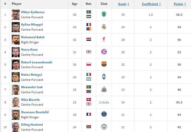The height and width of the screenshot is (132, 191).
Task: Click the Liverpool club crest
Action: tap(104, 39)
